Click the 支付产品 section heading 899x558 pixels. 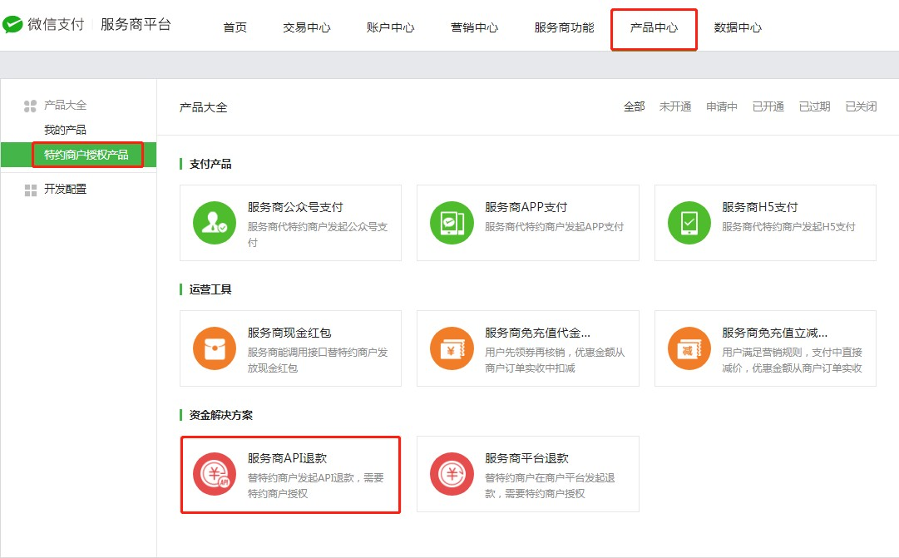(210, 164)
